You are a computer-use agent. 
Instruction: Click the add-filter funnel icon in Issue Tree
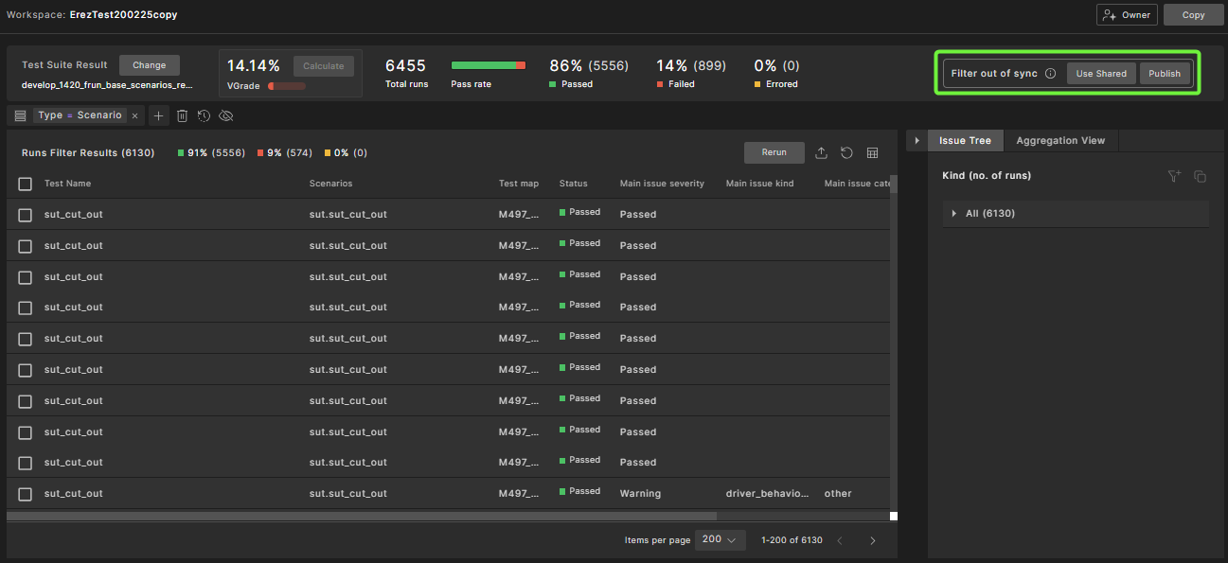click(1174, 176)
